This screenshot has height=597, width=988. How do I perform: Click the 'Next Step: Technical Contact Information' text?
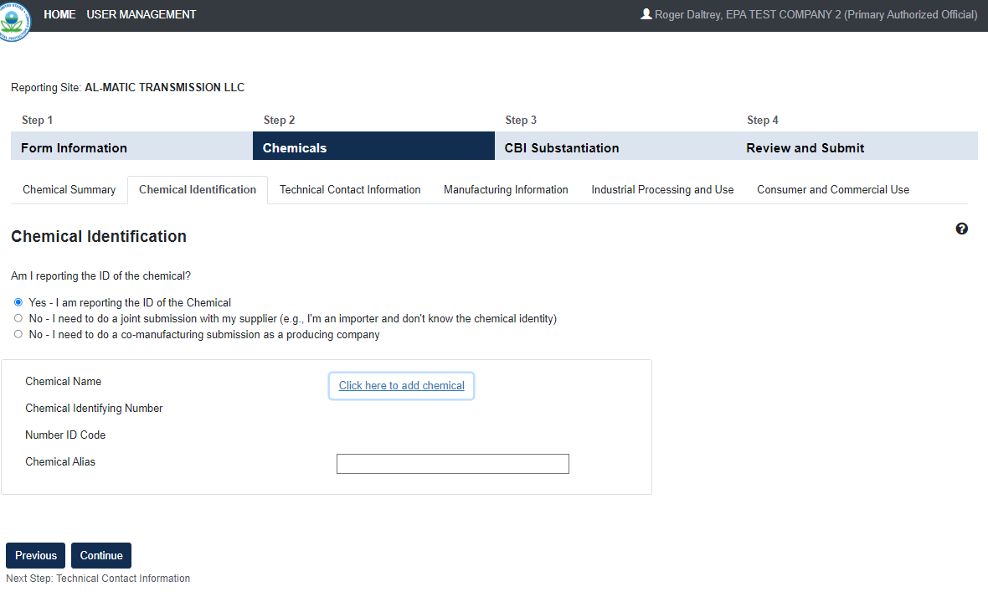[x=98, y=578]
